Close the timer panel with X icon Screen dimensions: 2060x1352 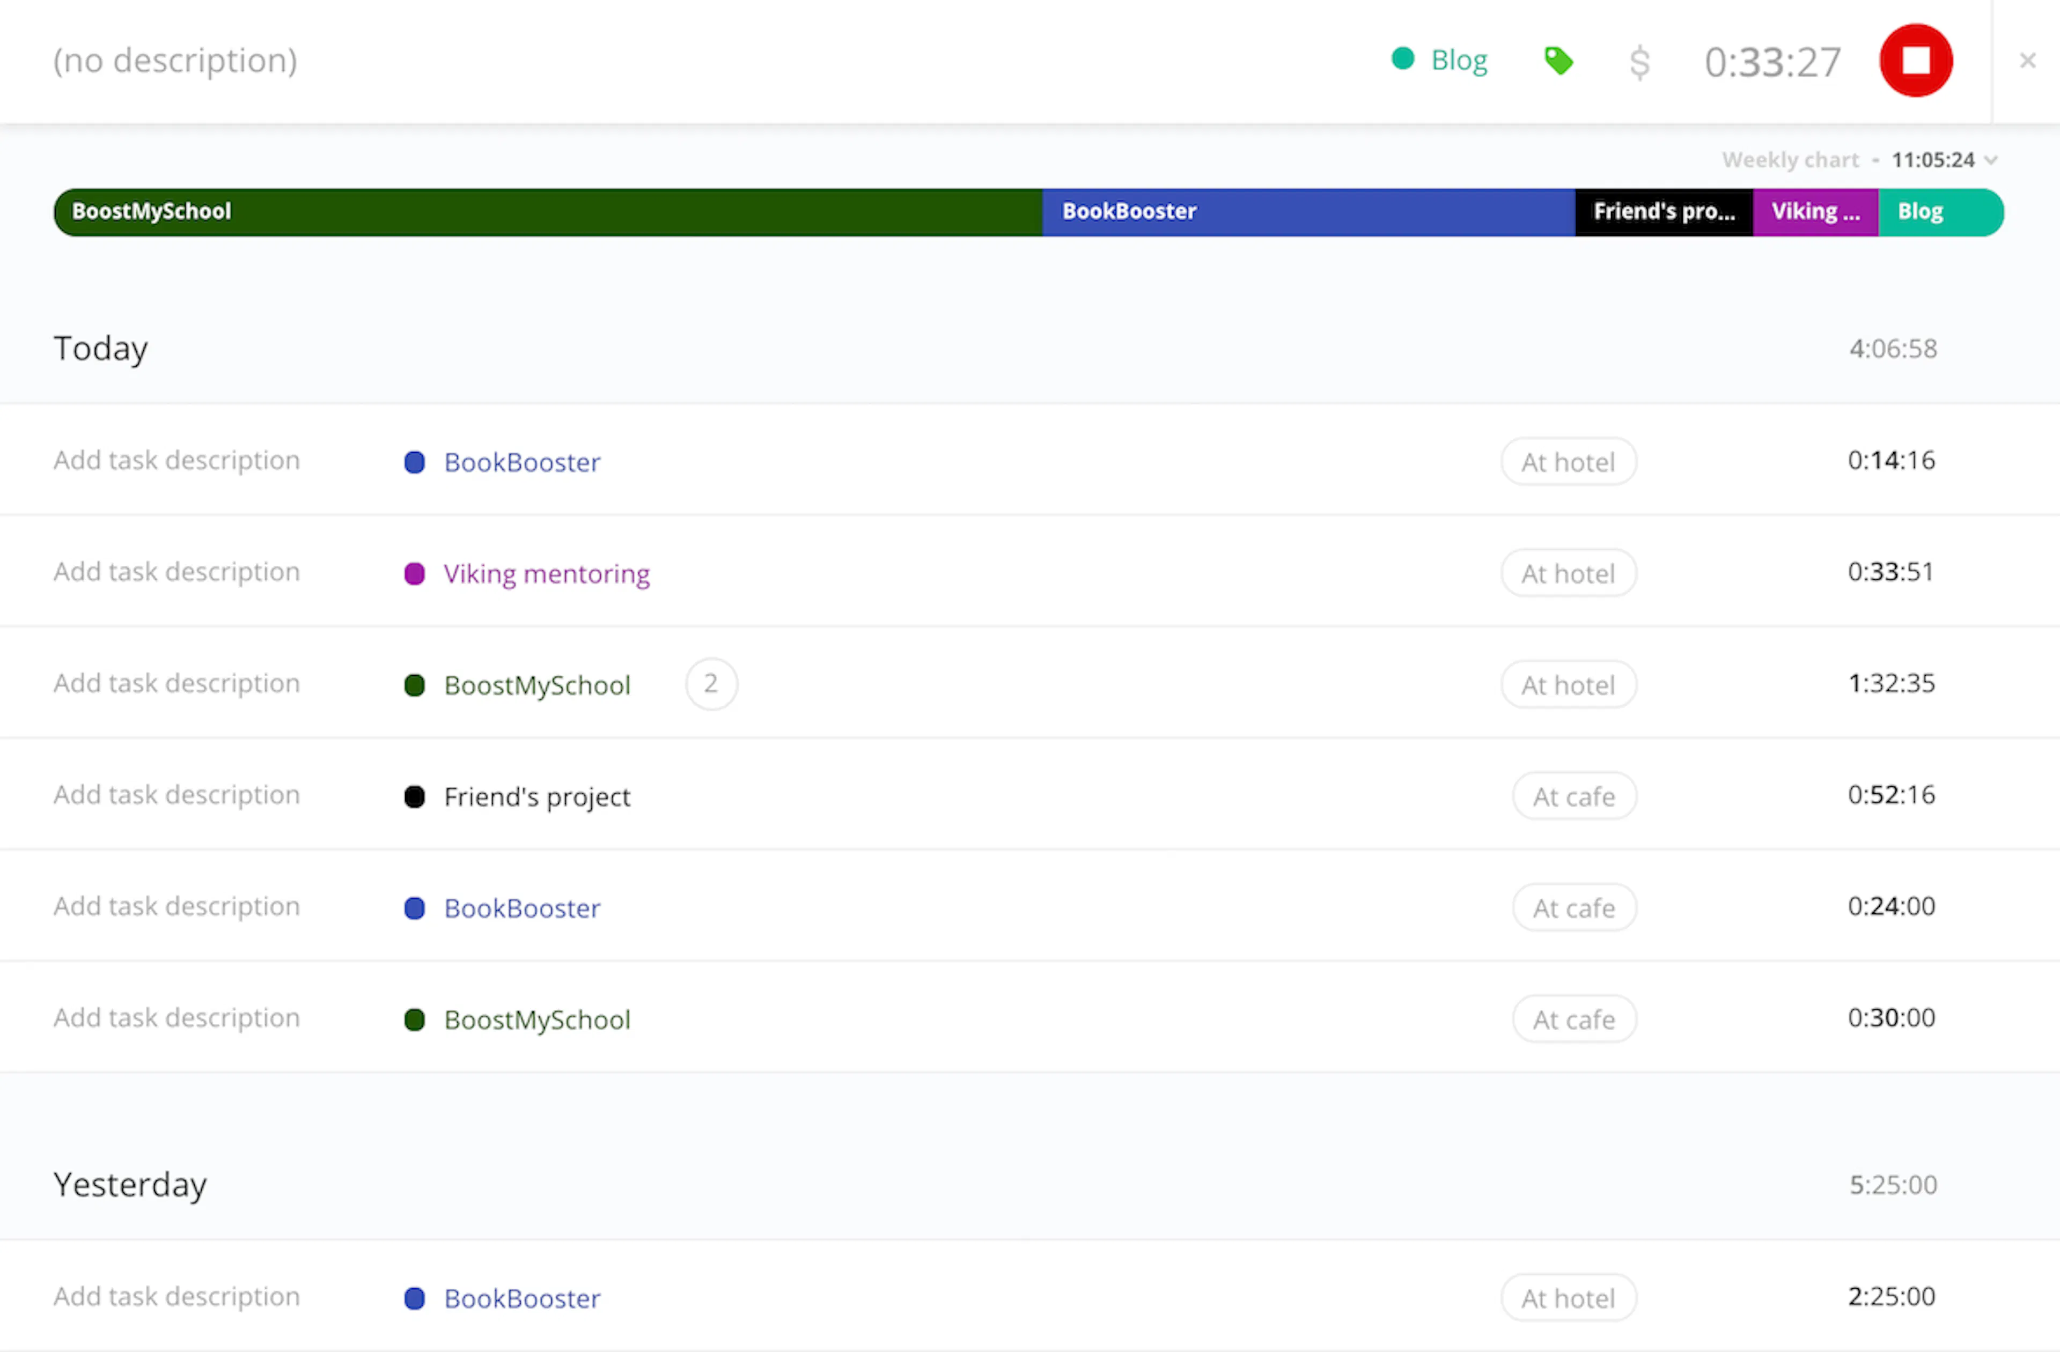pyautogui.click(x=2027, y=61)
